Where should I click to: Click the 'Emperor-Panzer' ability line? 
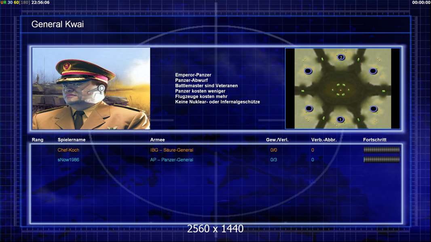coord(193,75)
